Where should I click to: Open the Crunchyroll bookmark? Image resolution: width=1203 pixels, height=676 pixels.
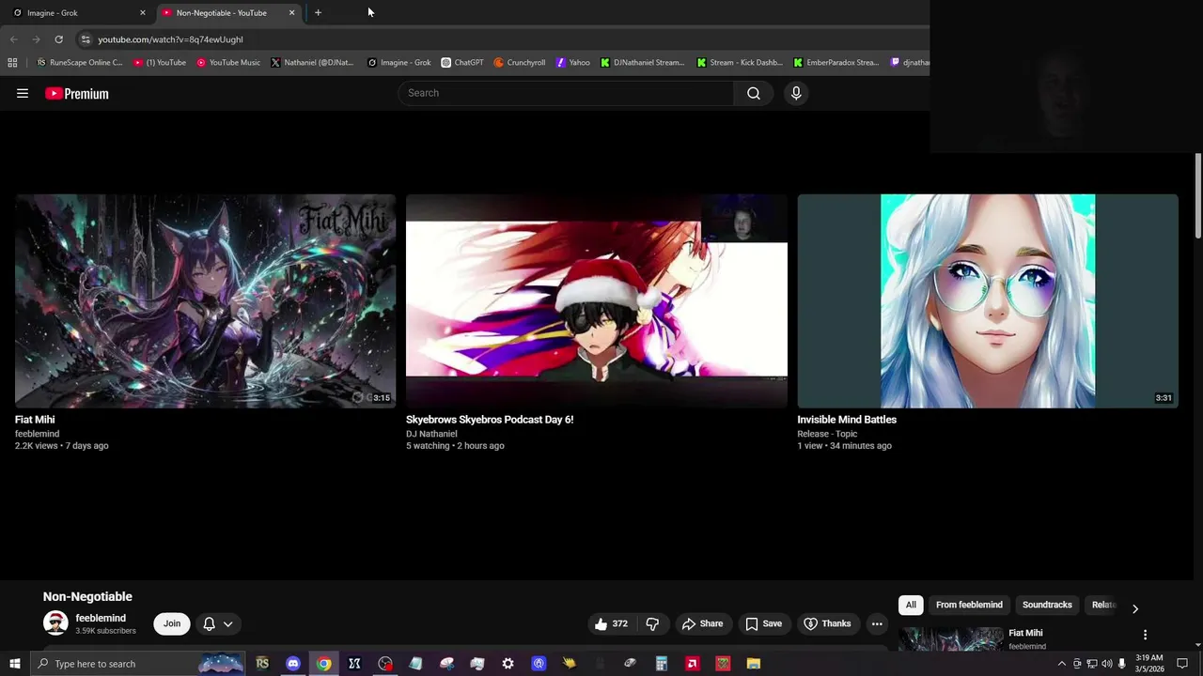(x=520, y=62)
